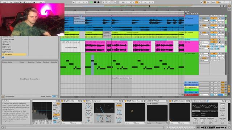
Task: Fold the Waves Tune device with its triangle
Action: coord(128,101)
